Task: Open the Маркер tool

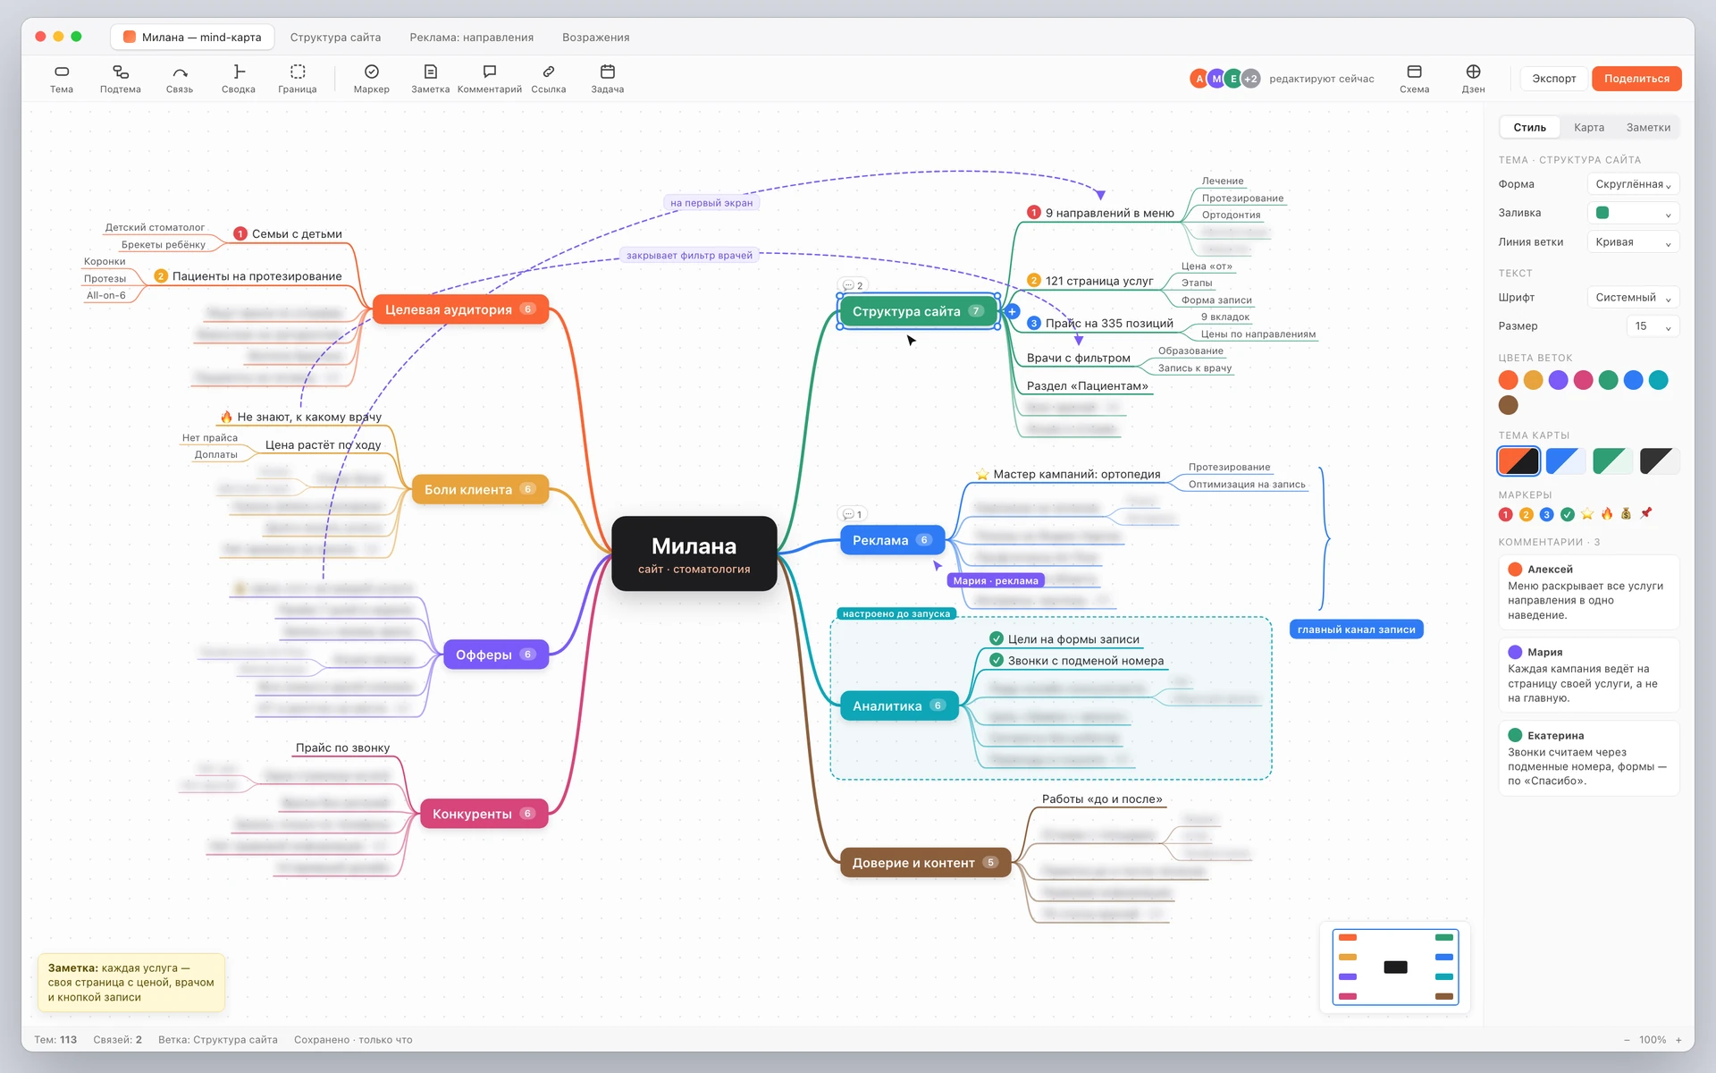Action: (372, 79)
